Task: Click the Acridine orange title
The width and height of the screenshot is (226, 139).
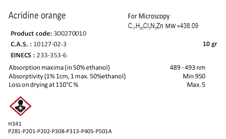Action: point(37,16)
